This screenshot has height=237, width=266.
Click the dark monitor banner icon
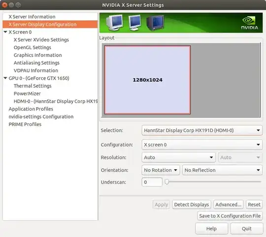click(155, 23)
